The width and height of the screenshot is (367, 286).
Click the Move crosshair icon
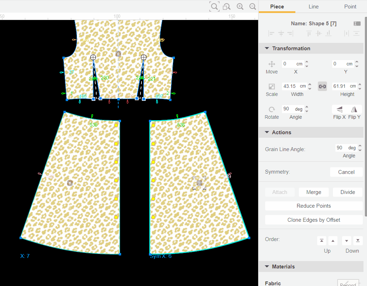pos(271,64)
